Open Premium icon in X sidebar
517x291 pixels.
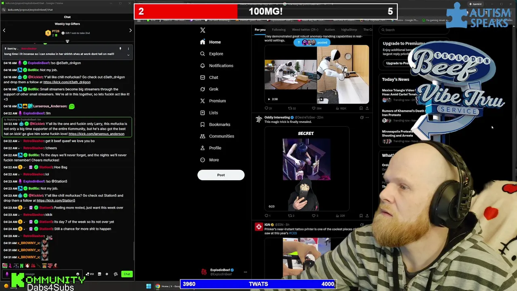(x=202, y=101)
